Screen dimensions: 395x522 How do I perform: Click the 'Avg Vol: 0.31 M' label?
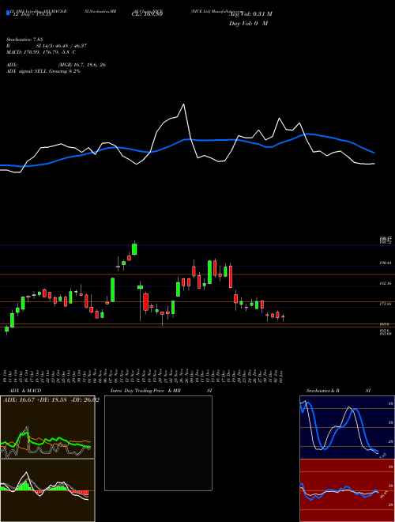tap(250, 14)
